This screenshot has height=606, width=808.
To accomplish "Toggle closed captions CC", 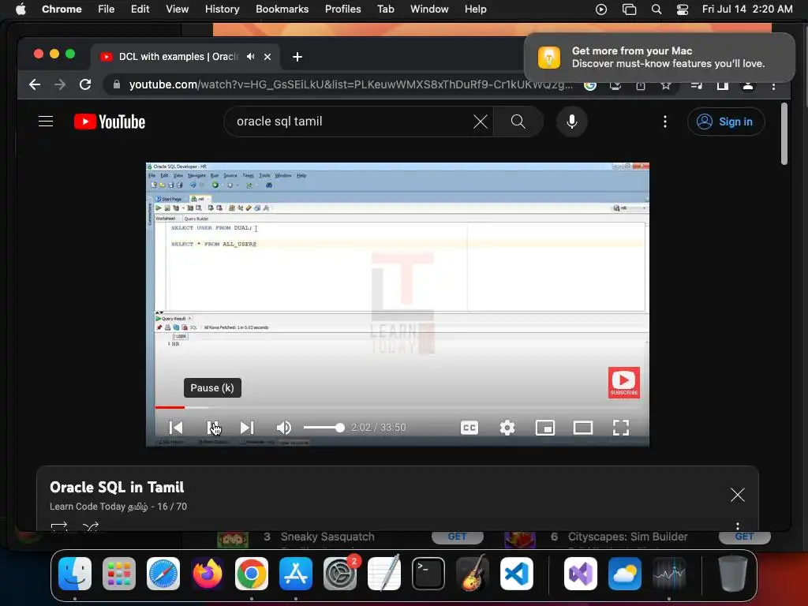I will tap(469, 427).
